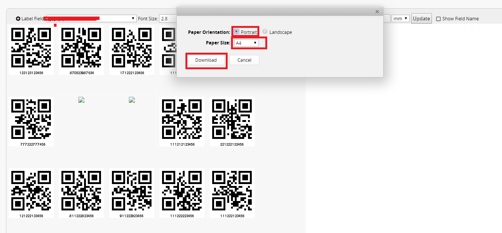
Task: Click the Update button
Action: point(421,18)
